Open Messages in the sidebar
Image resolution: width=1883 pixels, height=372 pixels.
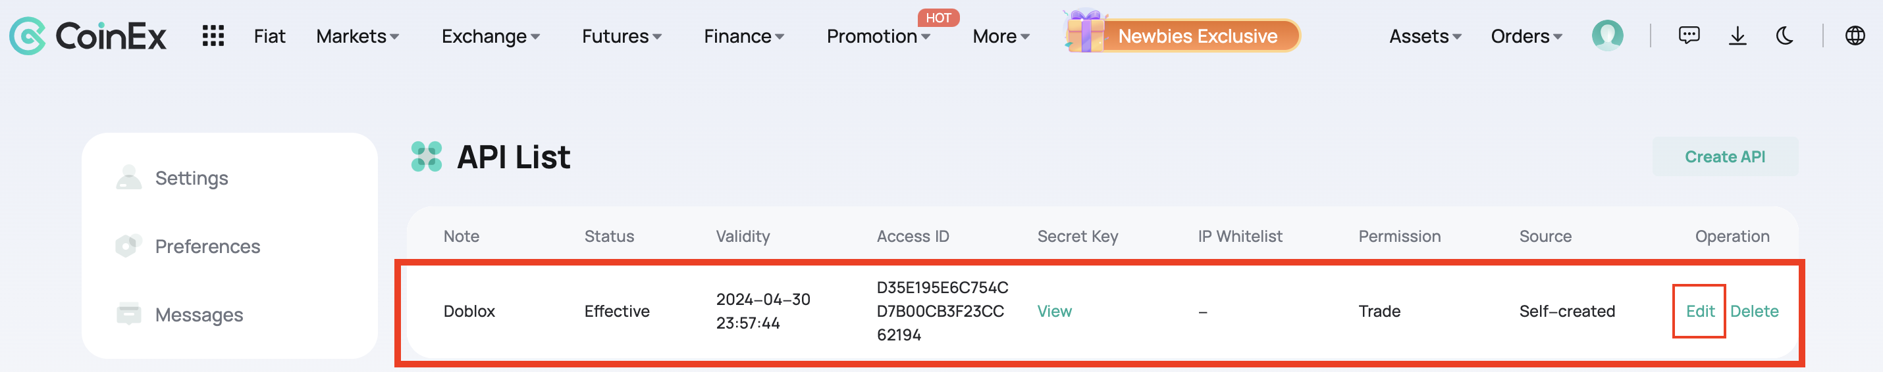click(198, 315)
